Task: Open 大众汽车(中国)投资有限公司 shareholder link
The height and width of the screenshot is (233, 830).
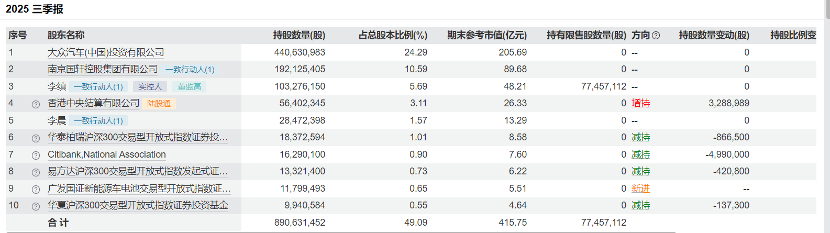Action: coord(106,52)
